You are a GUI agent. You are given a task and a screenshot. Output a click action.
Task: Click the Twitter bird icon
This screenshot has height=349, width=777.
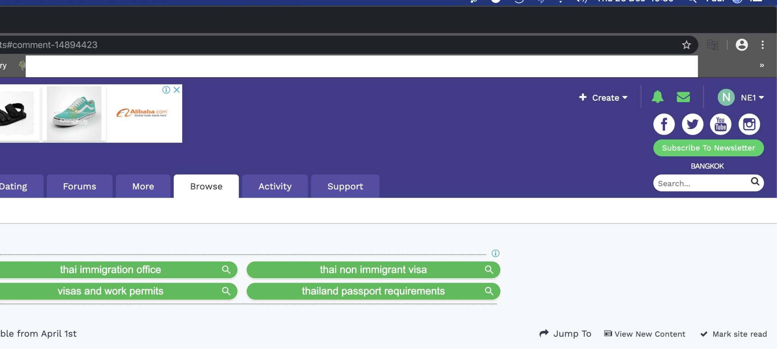pos(693,124)
